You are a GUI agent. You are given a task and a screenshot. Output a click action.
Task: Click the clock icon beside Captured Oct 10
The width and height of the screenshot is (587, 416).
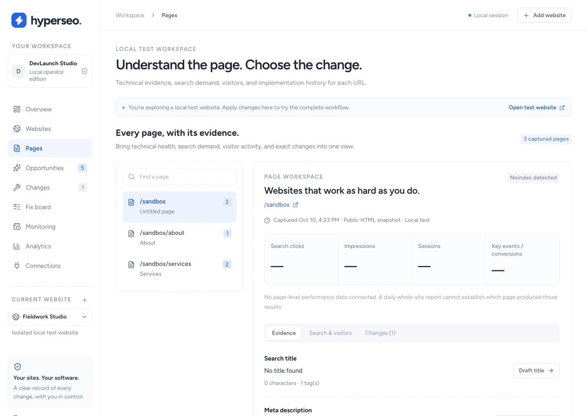coord(267,221)
